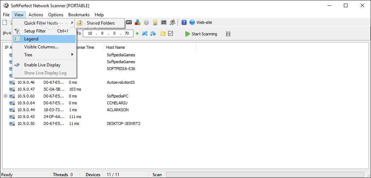Select host name DESKTOP-1E0VRT2

pyautogui.click(x=124, y=123)
